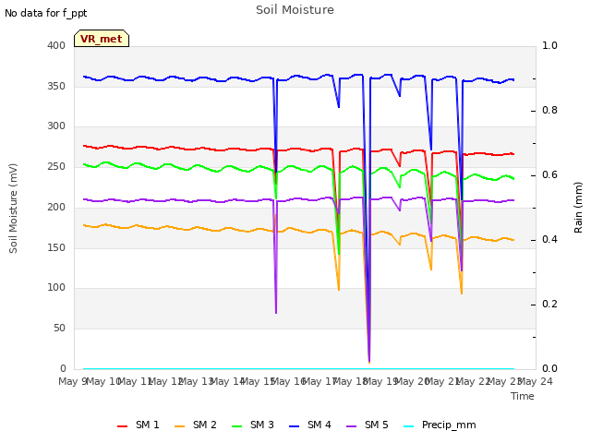Toggle SM 5 series in legend

pyautogui.click(x=368, y=425)
